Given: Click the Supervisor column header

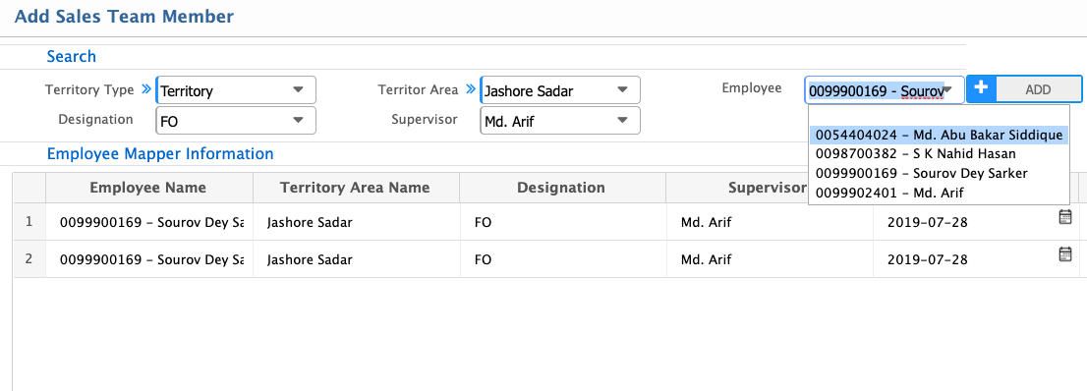Looking at the screenshot, I should (x=767, y=188).
